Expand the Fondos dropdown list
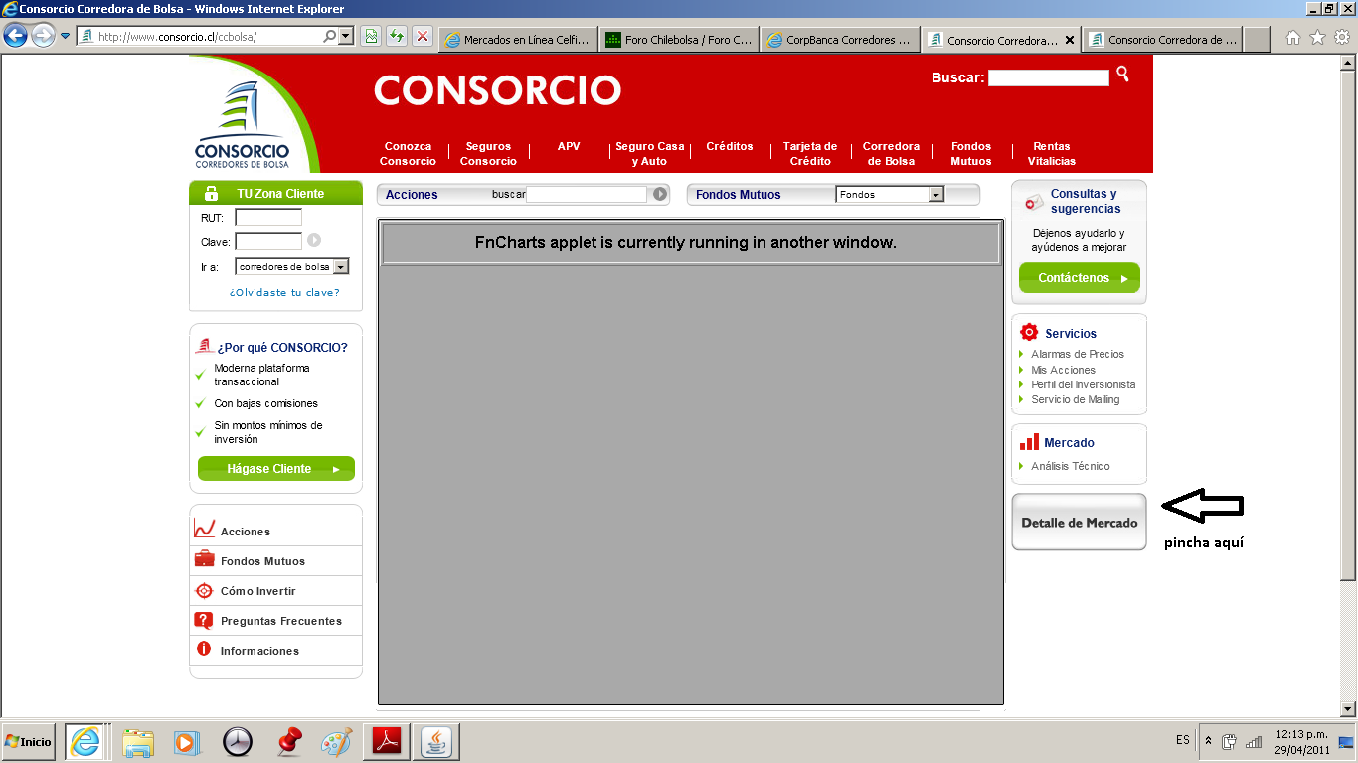This screenshot has width=1358, height=763. click(935, 195)
